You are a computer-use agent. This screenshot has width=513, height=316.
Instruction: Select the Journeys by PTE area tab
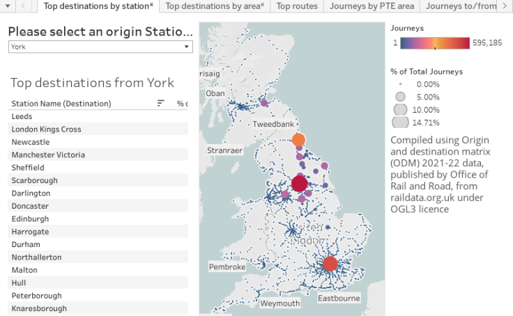tap(372, 6)
